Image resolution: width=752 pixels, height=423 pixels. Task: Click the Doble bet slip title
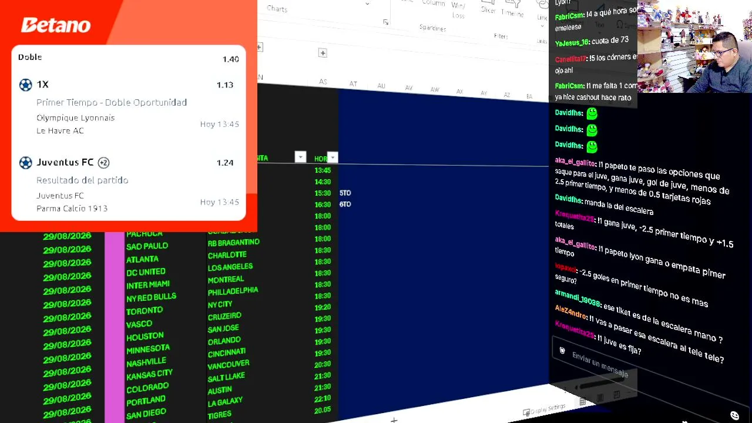coord(30,57)
